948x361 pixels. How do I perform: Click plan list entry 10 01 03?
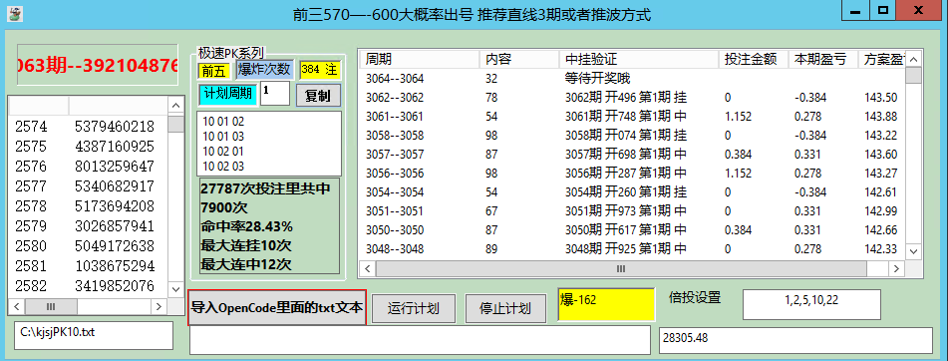tap(223, 136)
